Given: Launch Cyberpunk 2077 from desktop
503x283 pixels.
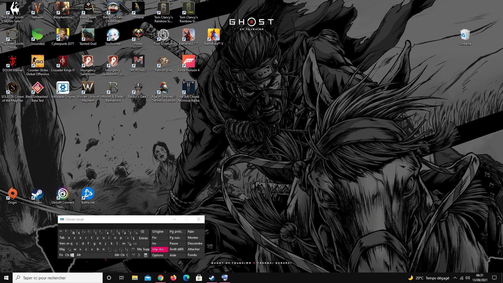Looking at the screenshot, I should [x=63, y=35].
